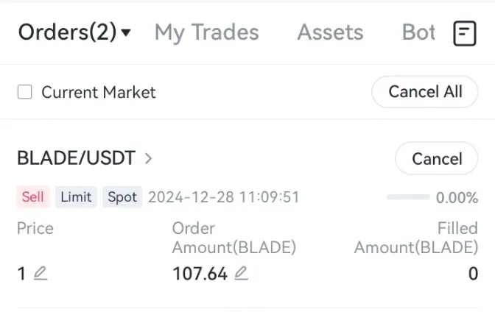Click the 0.00% filled percentage

tap(457, 197)
